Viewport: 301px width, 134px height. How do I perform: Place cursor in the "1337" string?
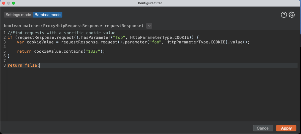pos(93,51)
